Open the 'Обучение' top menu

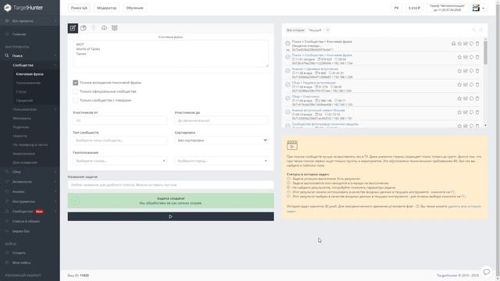(x=134, y=8)
